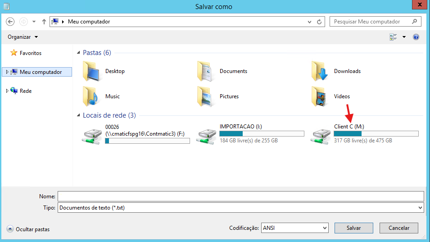Image resolution: width=430 pixels, height=242 pixels.
Task: Go back using the back arrow
Action: coord(10,22)
